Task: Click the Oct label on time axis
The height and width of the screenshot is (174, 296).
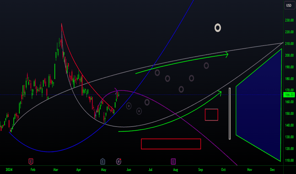Action: click(x=224, y=170)
